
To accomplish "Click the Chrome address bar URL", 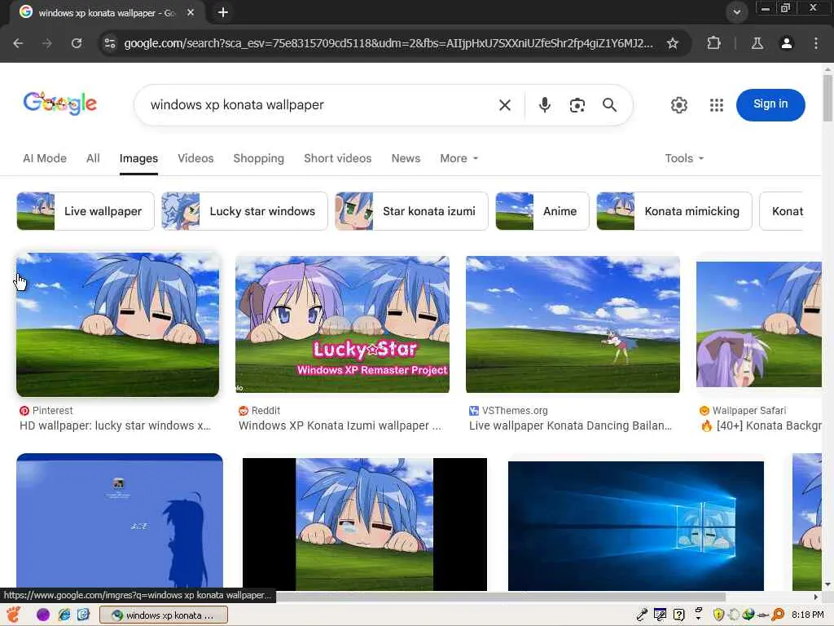I will (x=388, y=43).
